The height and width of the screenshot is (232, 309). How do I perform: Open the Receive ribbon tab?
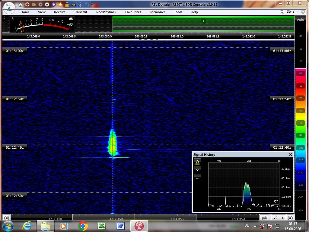[x=60, y=12]
